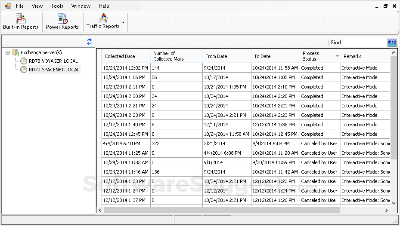This screenshot has width=400, height=226.
Task: Click the application icon left of File menu
Action: (x=7, y=6)
